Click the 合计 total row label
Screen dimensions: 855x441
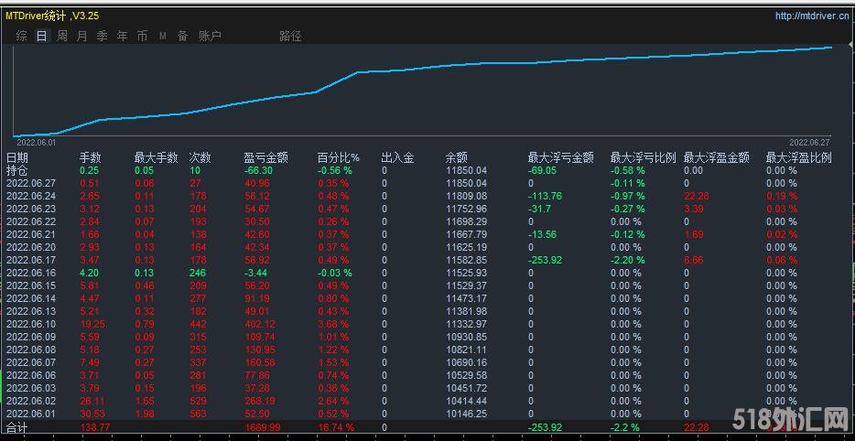17,427
